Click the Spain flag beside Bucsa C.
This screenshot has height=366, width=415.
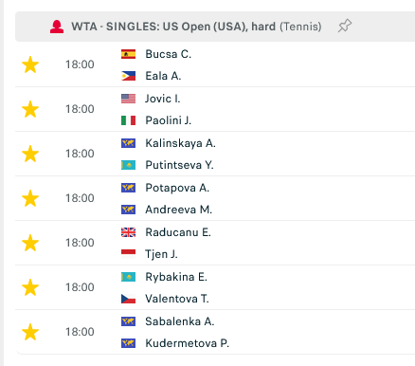(128, 54)
